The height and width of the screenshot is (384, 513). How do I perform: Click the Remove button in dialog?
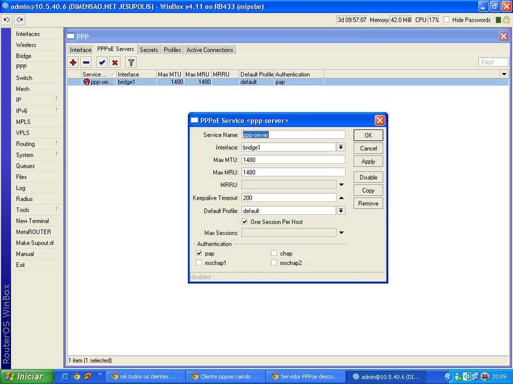368,204
